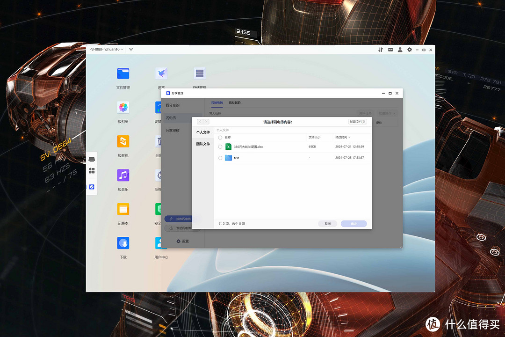The image size is (505, 337).
Task: Select the 个人文件 tab in file picker
Action: 203,132
